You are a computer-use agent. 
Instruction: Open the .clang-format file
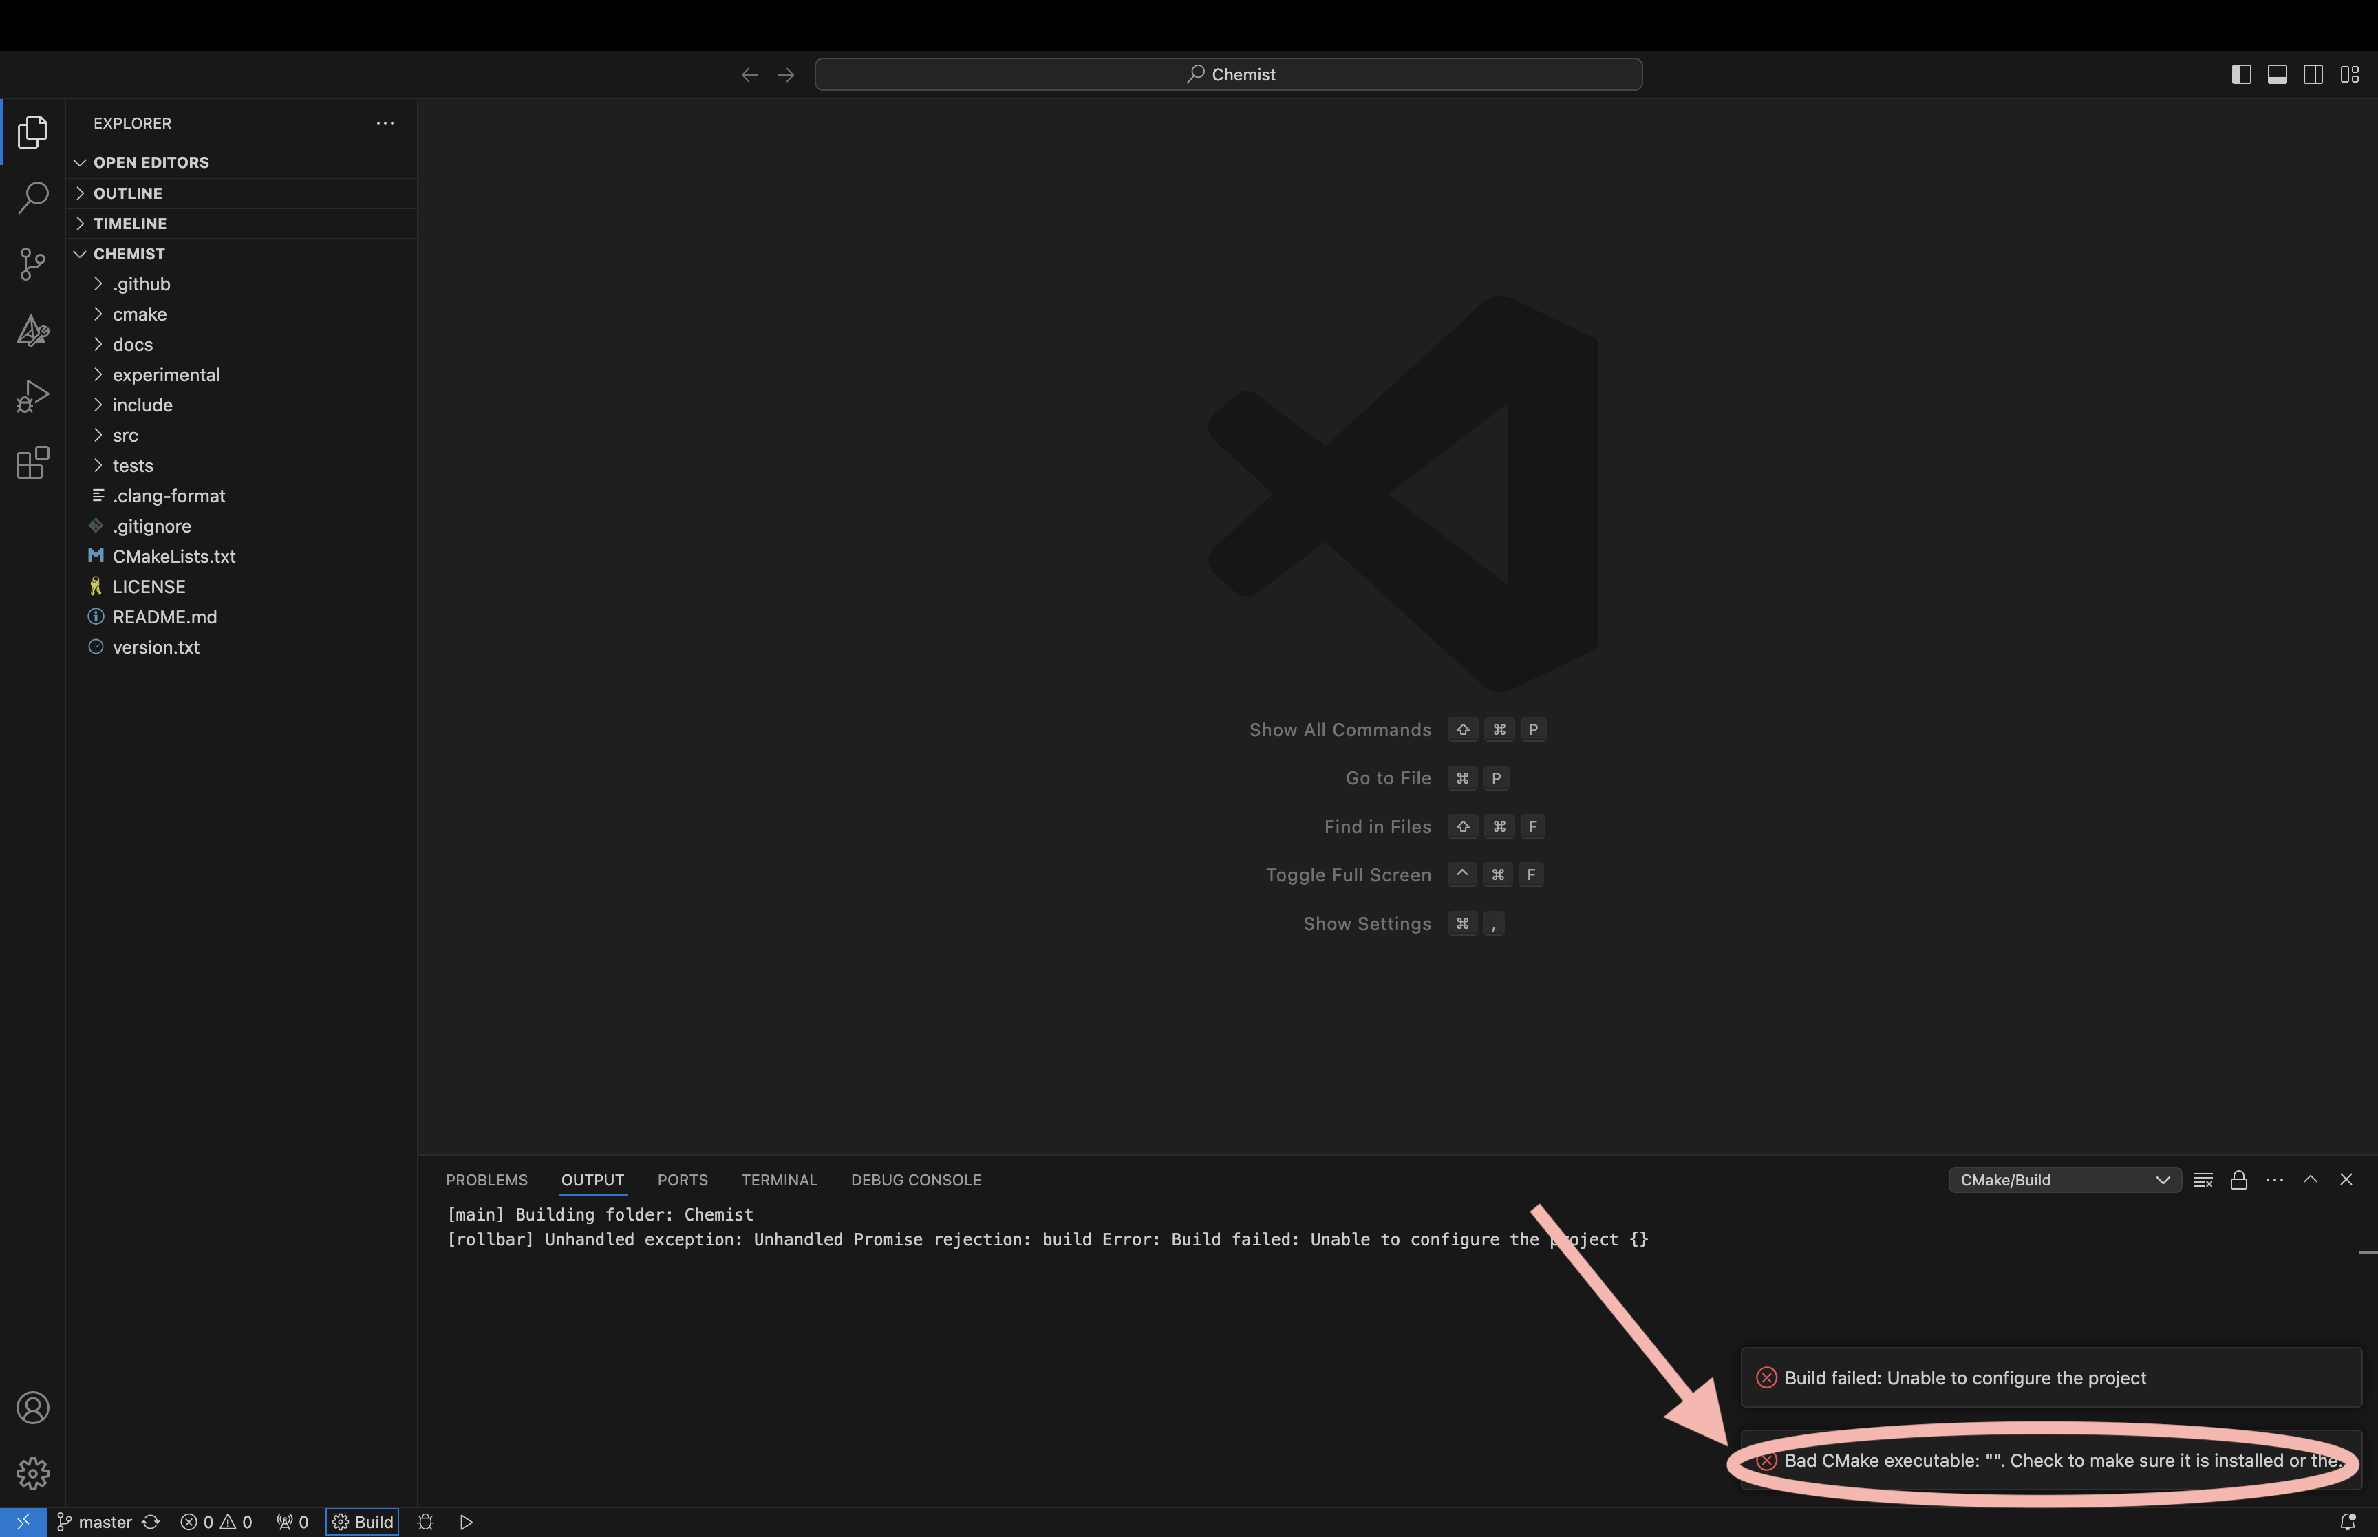pyautogui.click(x=242, y=496)
